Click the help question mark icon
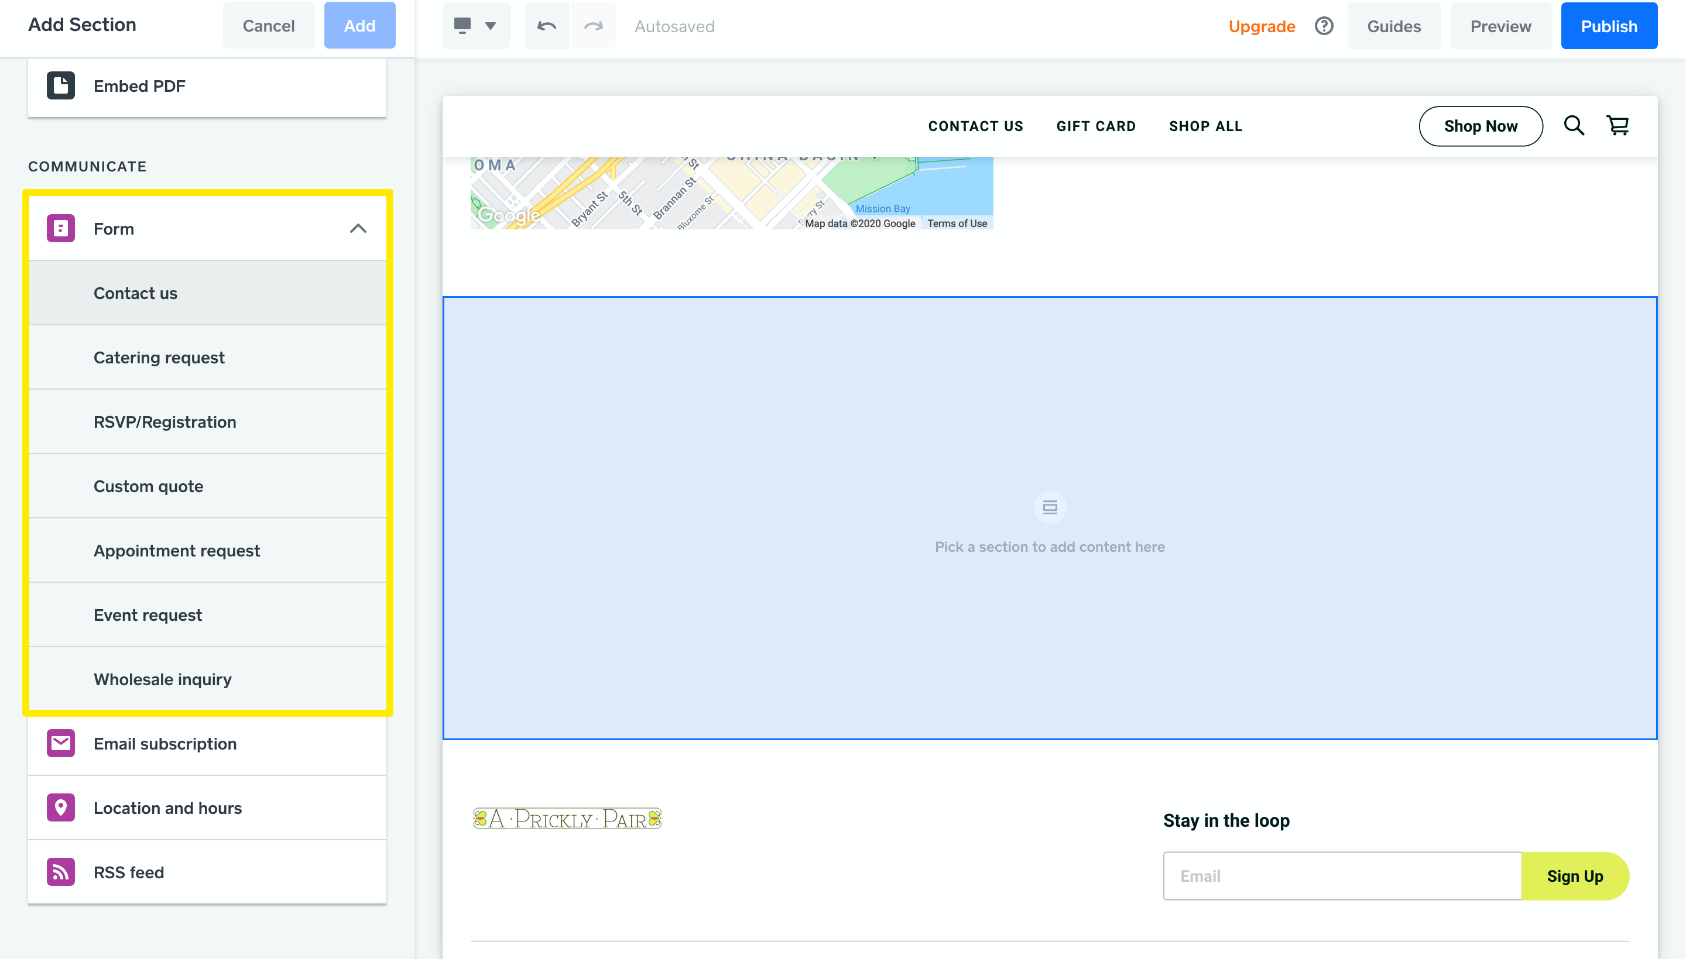The width and height of the screenshot is (1686, 959). tap(1323, 26)
